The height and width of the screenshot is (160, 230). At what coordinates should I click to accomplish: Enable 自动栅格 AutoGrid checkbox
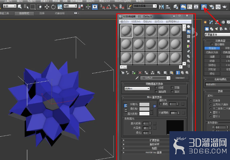tap(212, 44)
